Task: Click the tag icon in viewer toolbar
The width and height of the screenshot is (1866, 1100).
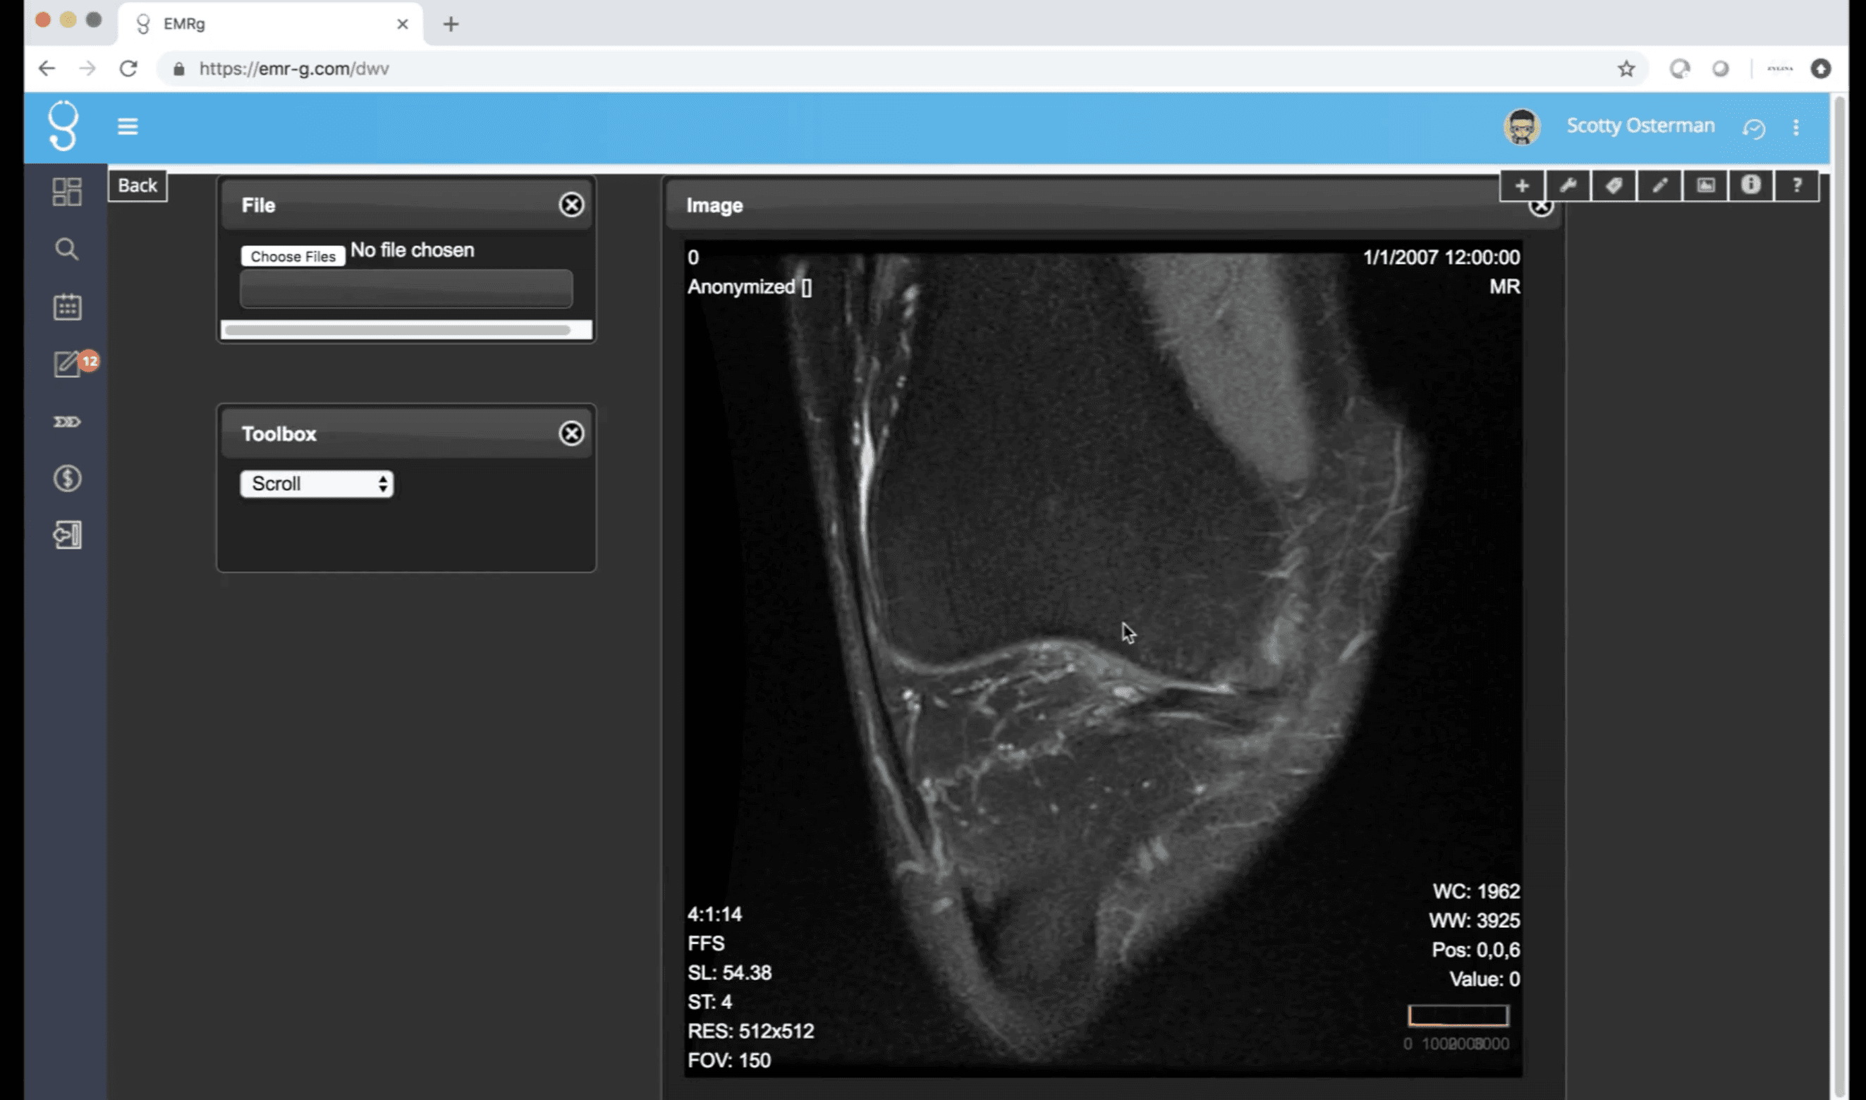Action: [x=1614, y=185]
